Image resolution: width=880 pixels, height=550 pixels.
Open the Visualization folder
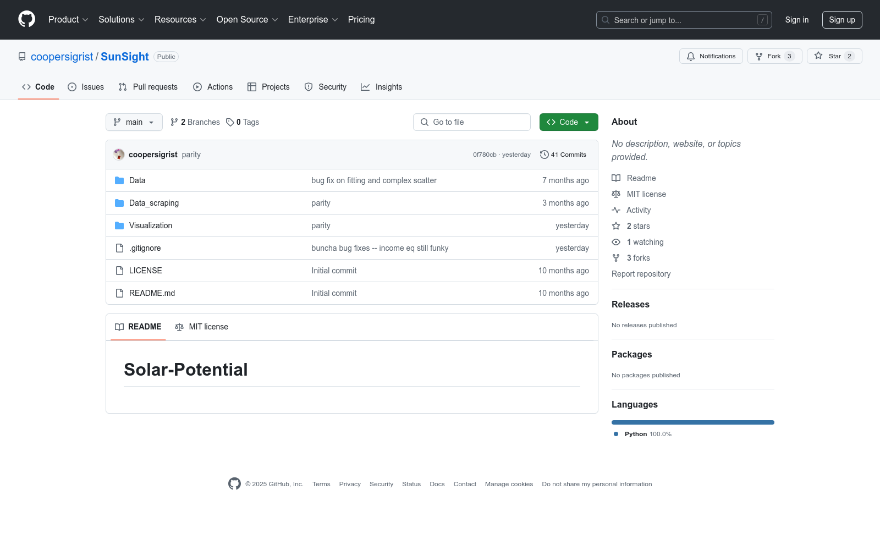pos(151,226)
